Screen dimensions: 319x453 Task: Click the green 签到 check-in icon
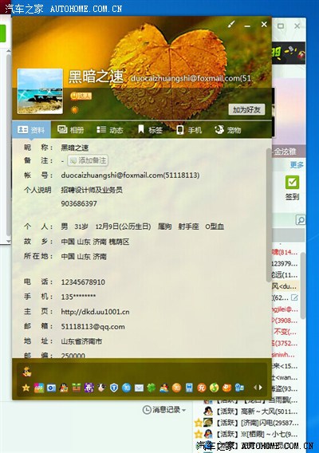[x=292, y=183]
